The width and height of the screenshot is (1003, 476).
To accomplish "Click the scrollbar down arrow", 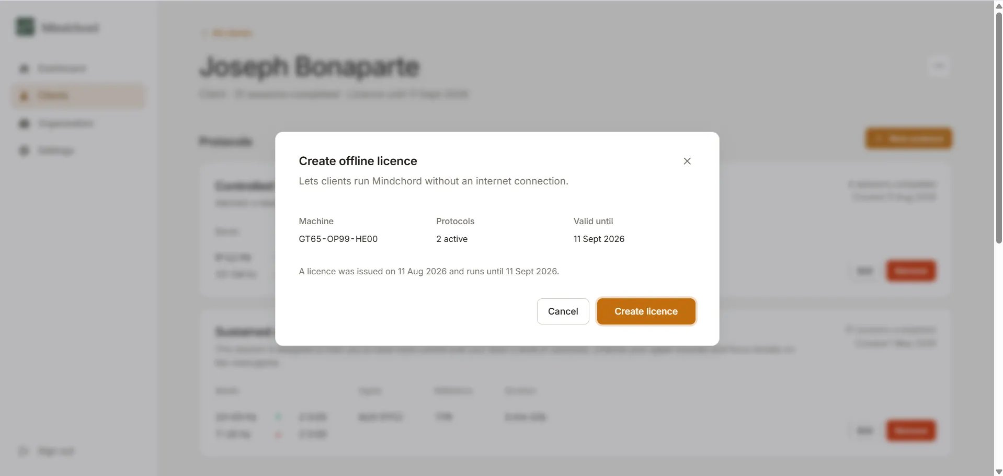I will 999,471.
